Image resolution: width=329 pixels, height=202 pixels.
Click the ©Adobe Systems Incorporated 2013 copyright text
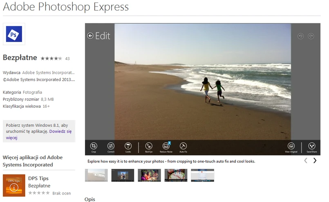[39, 80]
